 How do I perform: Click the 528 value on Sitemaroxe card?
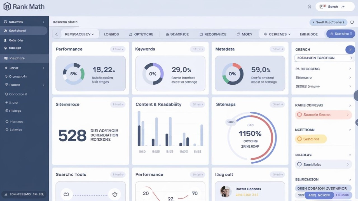tap(72, 135)
